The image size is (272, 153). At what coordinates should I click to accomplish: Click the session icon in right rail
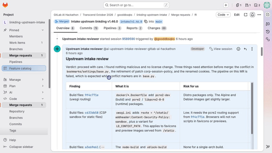click(268, 40)
